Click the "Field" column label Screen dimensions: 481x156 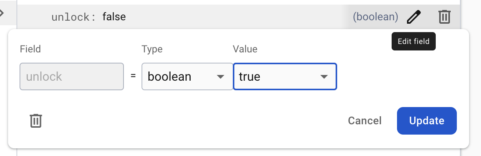click(30, 49)
